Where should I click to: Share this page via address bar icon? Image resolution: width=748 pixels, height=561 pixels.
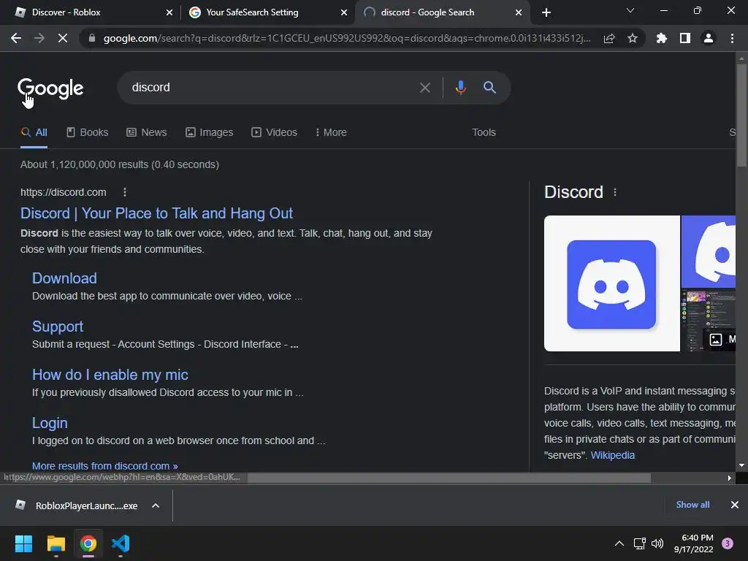(609, 38)
